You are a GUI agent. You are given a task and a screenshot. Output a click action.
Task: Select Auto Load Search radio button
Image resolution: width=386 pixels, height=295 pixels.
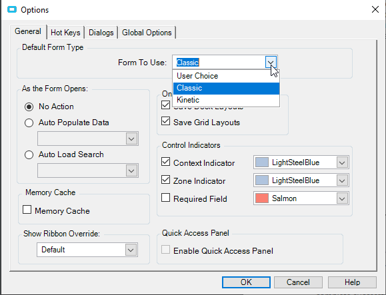pos(29,155)
